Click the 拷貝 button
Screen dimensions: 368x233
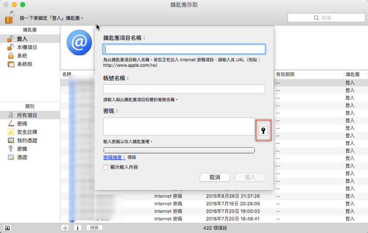(x=94, y=228)
